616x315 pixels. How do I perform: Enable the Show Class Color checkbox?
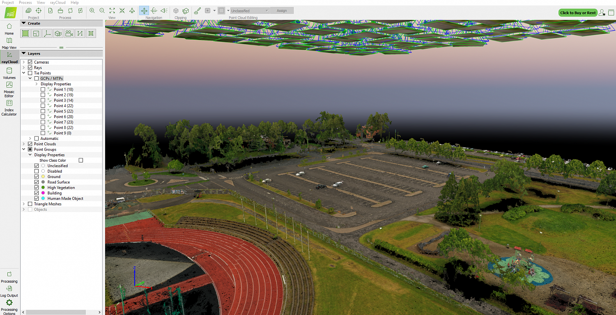[81, 160]
